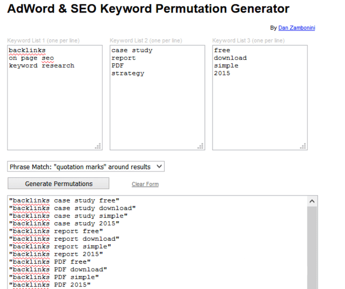Click the results vertical scrollbar track
The image size is (345, 289).
click(x=312, y=248)
